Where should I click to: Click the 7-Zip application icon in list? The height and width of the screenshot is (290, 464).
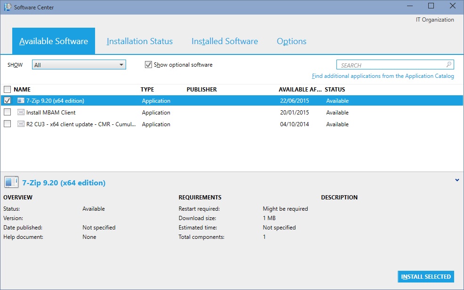point(21,100)
